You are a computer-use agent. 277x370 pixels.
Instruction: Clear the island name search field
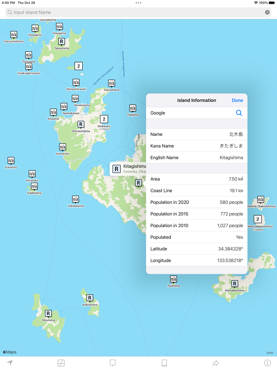point(267,12)
